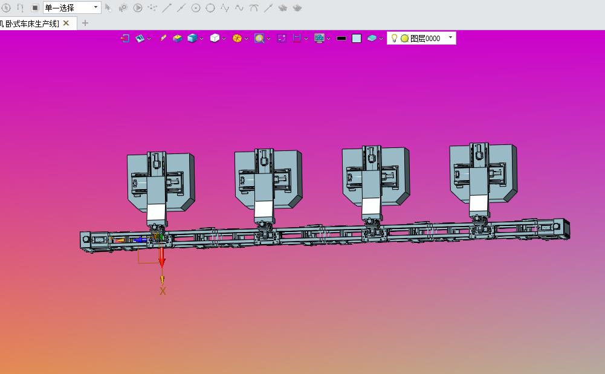Add a new document tab with plus
Screen dimensions: 605x374
[x=85, y=23]
